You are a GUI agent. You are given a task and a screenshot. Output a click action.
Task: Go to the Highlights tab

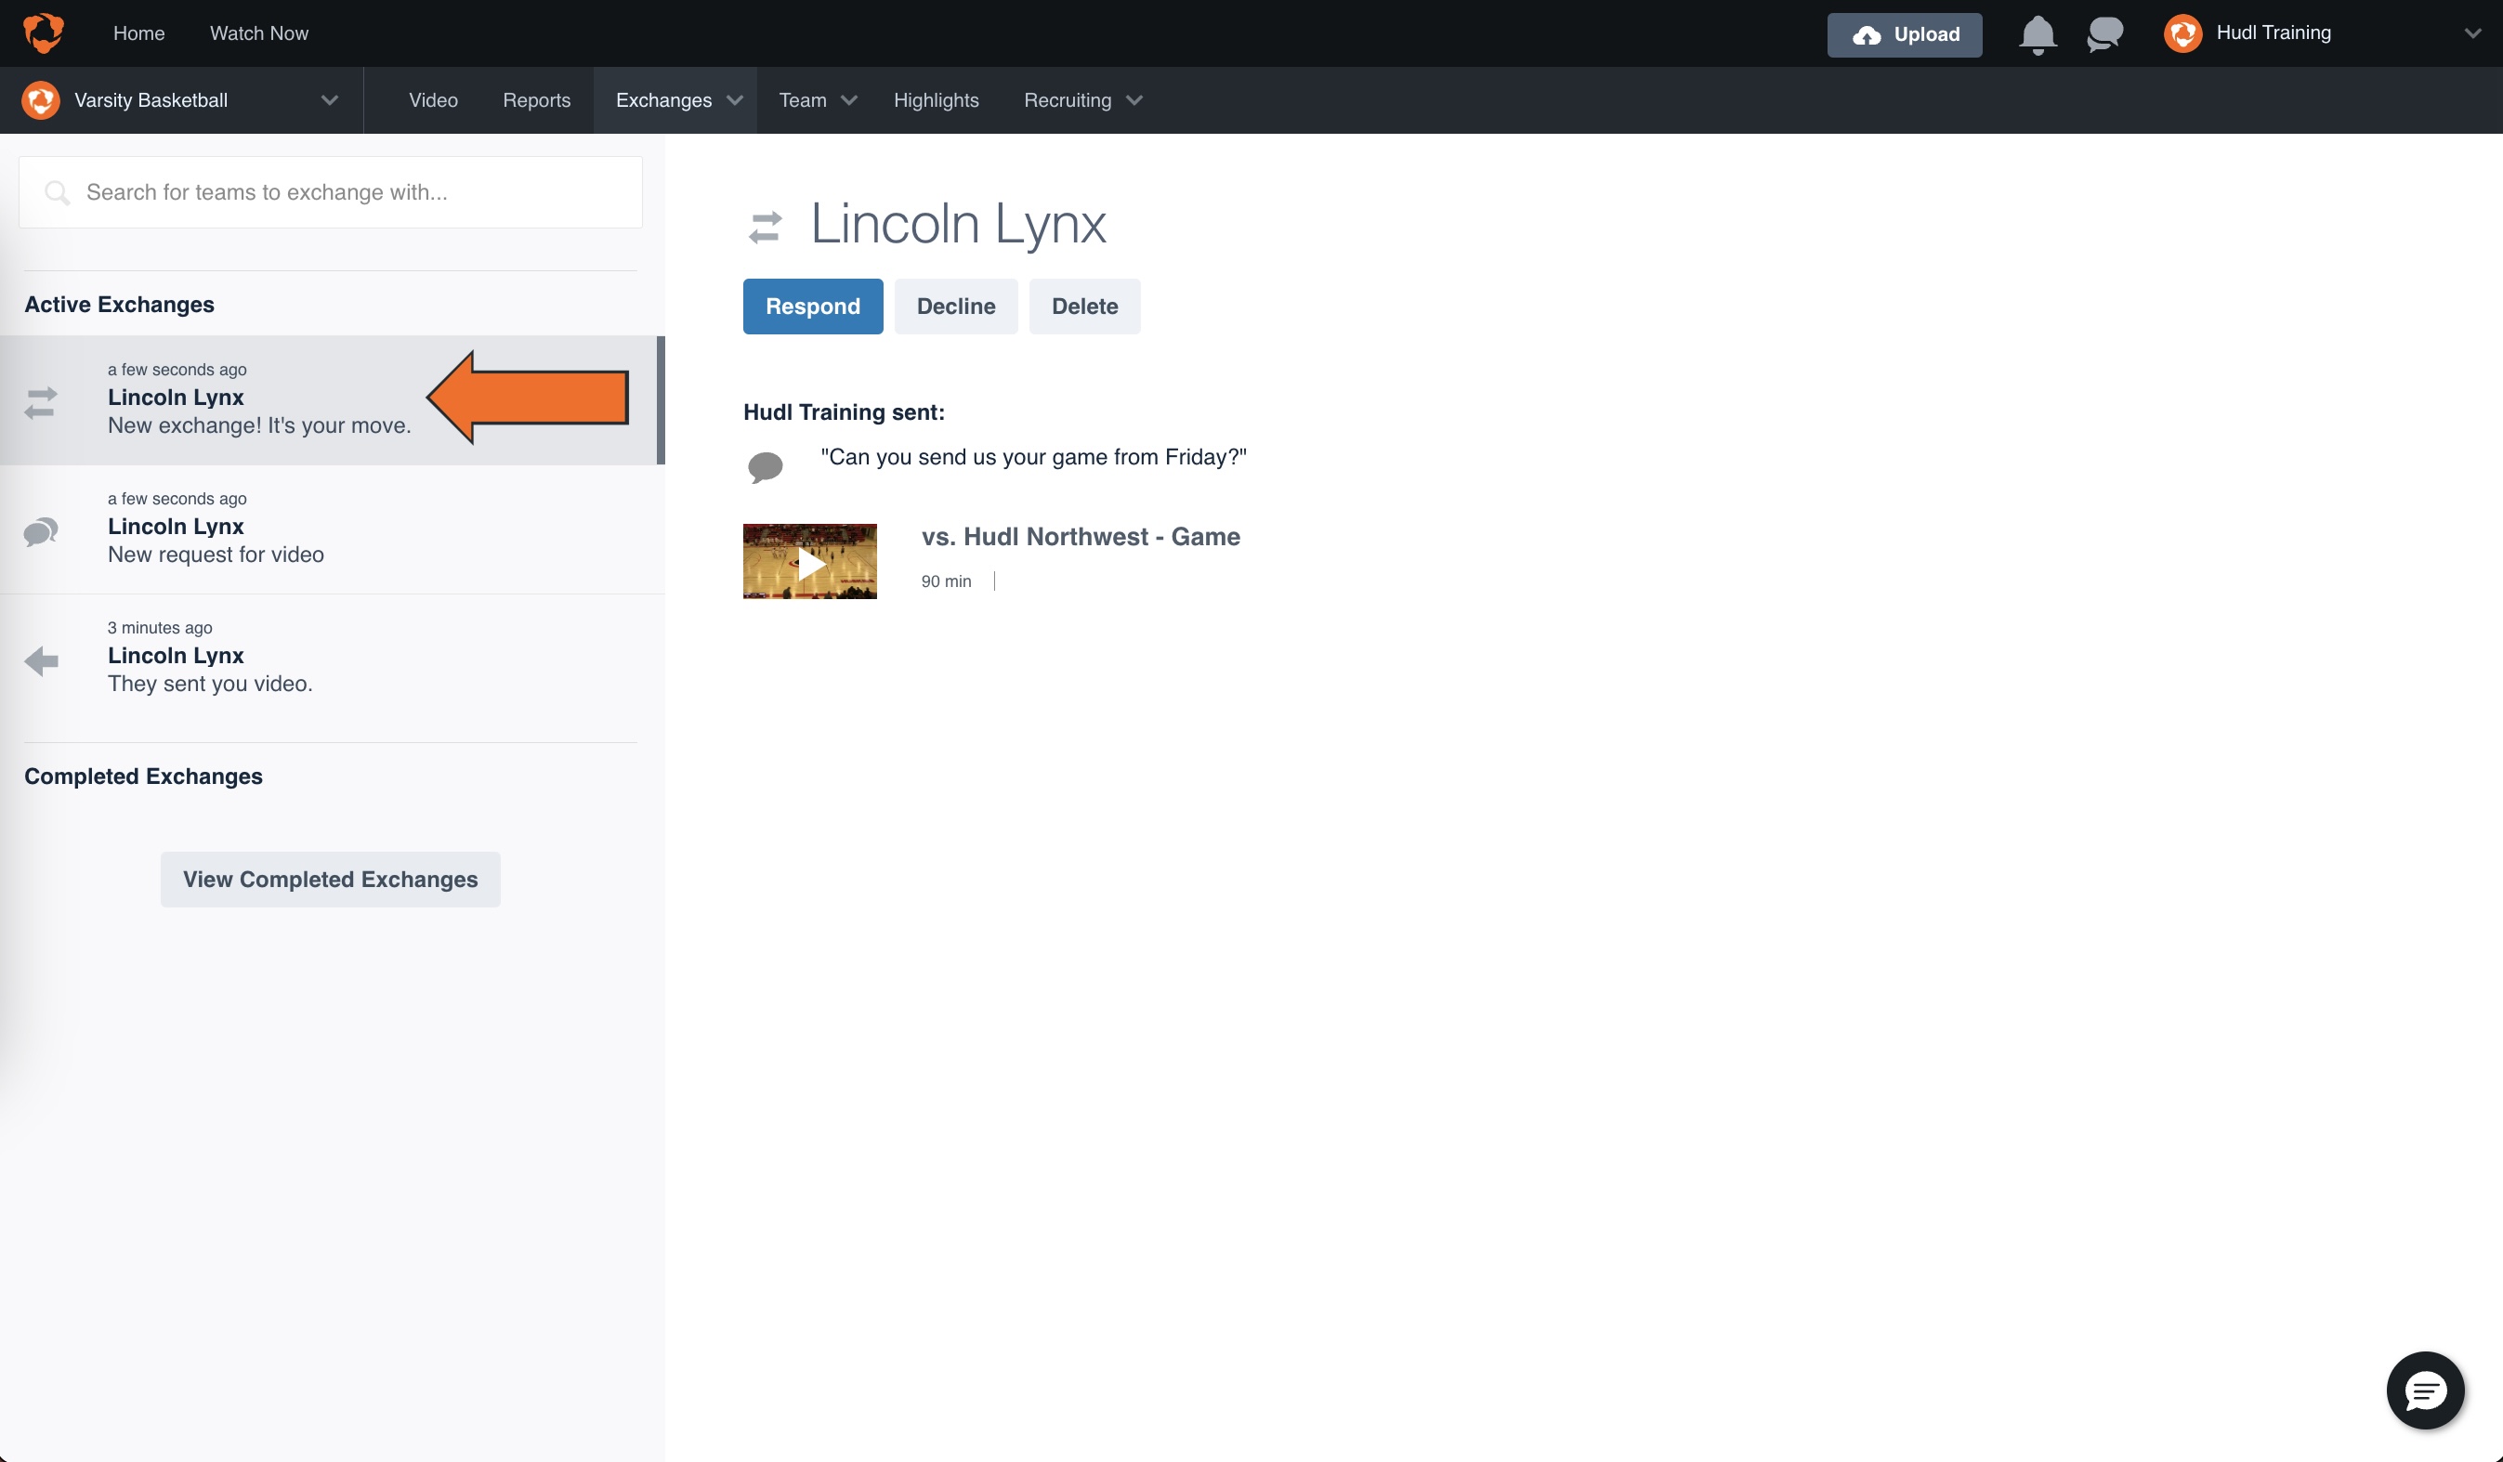coord(936,100)
